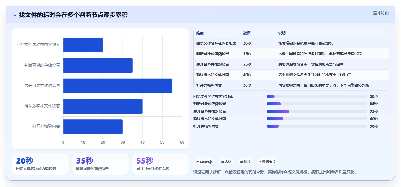Click chart axis label 展开目录并核对命名
The image size is (401, 187).
[42, 86]
